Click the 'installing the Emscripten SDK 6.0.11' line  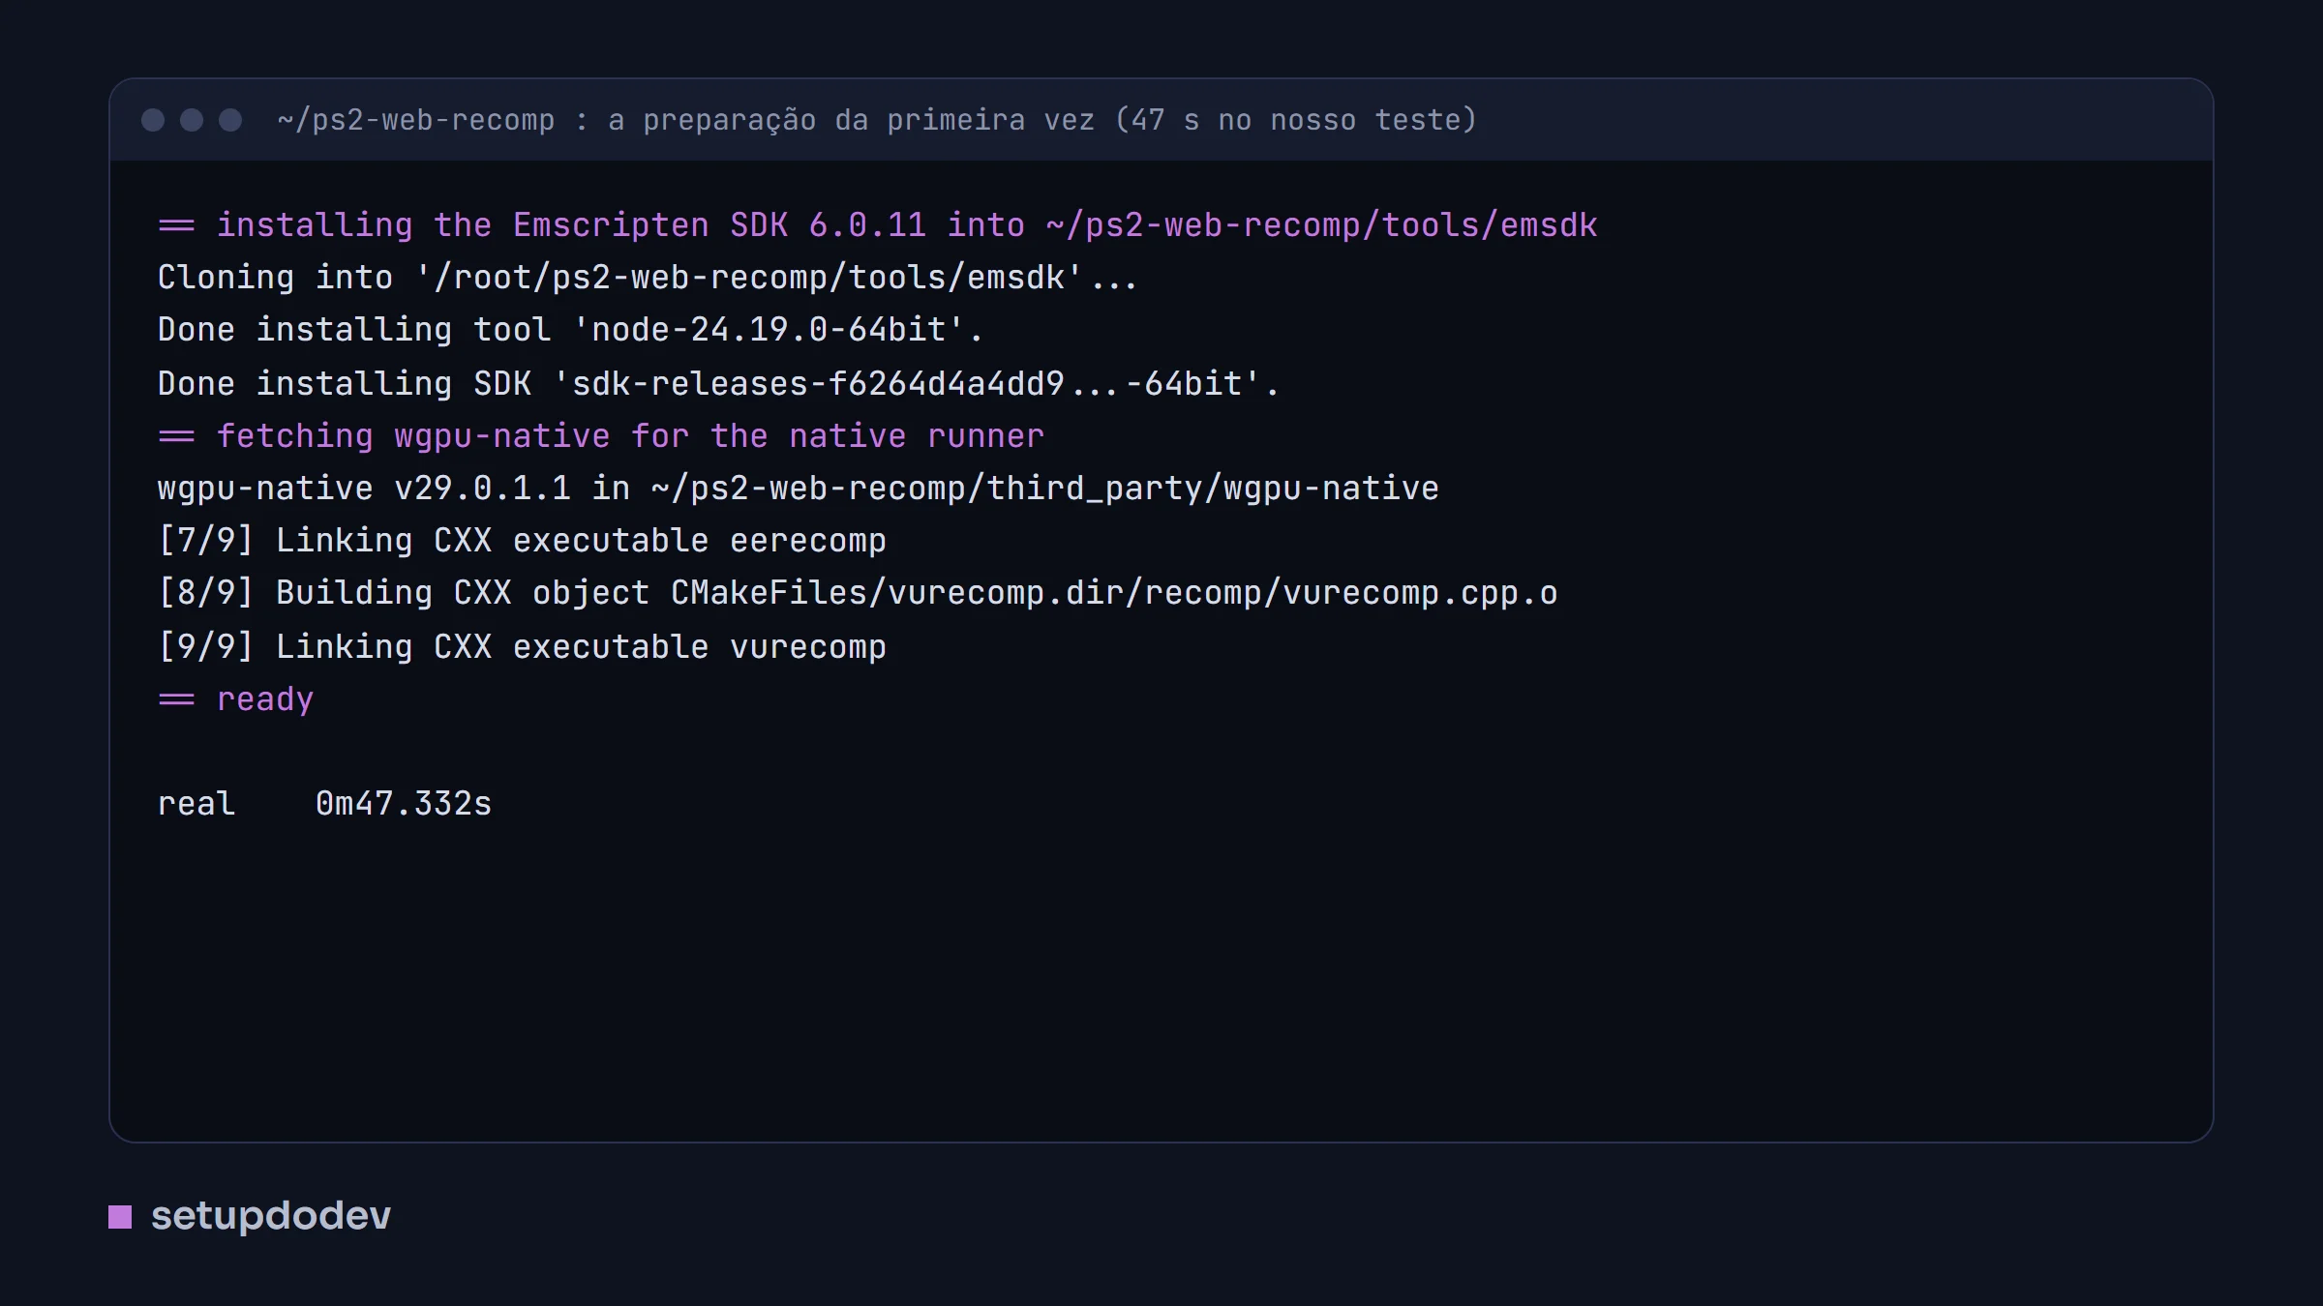(878, 225)
